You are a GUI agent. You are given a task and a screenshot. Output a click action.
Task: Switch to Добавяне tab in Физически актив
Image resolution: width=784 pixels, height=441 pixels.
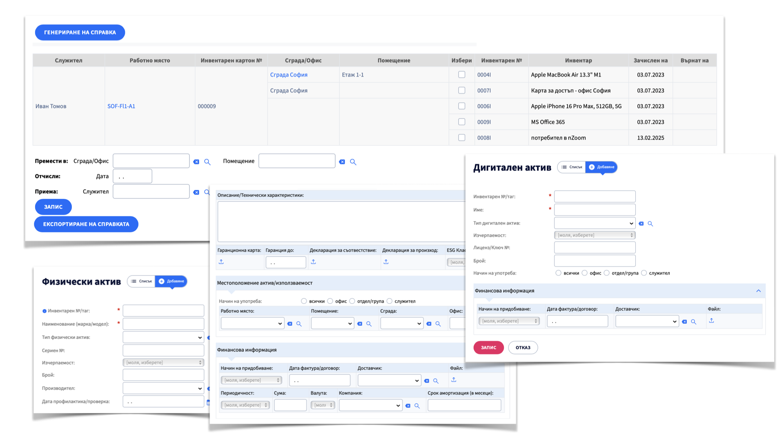click(171, 281)
